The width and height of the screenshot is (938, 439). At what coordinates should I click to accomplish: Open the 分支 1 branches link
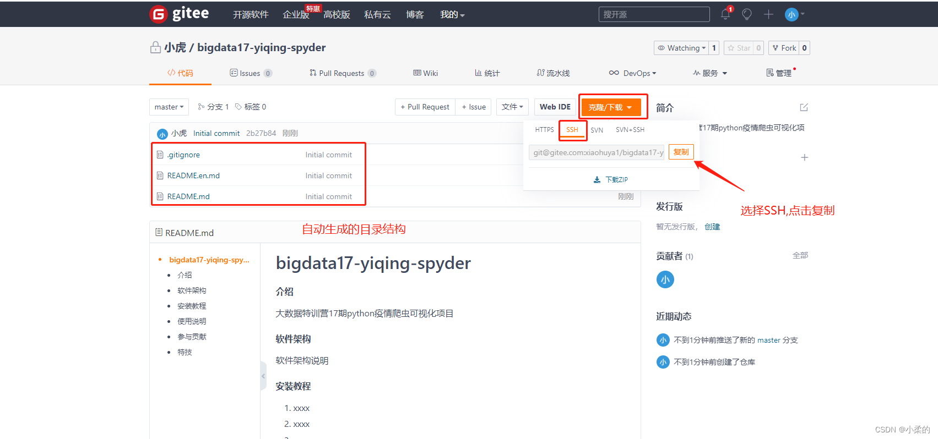point(213,107)
